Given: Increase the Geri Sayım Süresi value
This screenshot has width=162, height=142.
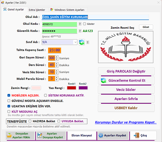Looking at the screenshot, I should [x=56, y=57].
